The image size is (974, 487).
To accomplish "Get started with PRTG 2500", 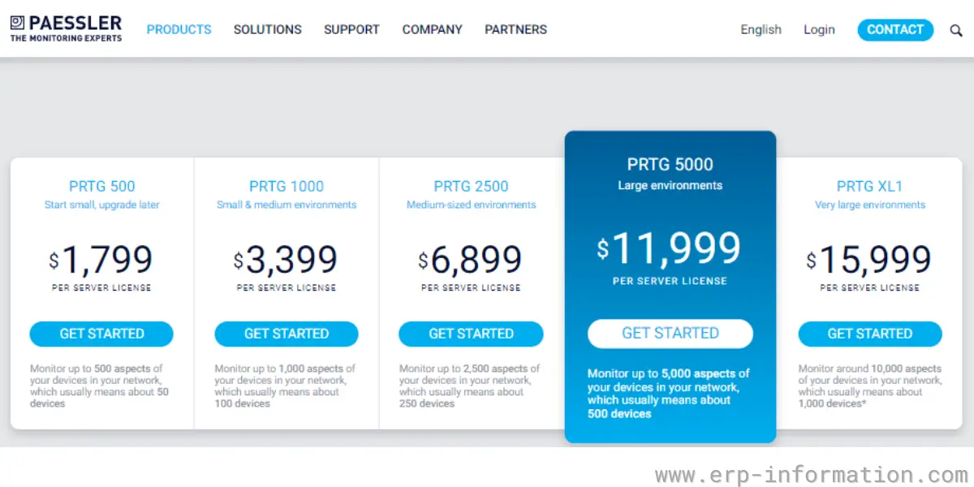I will [471, 334].
